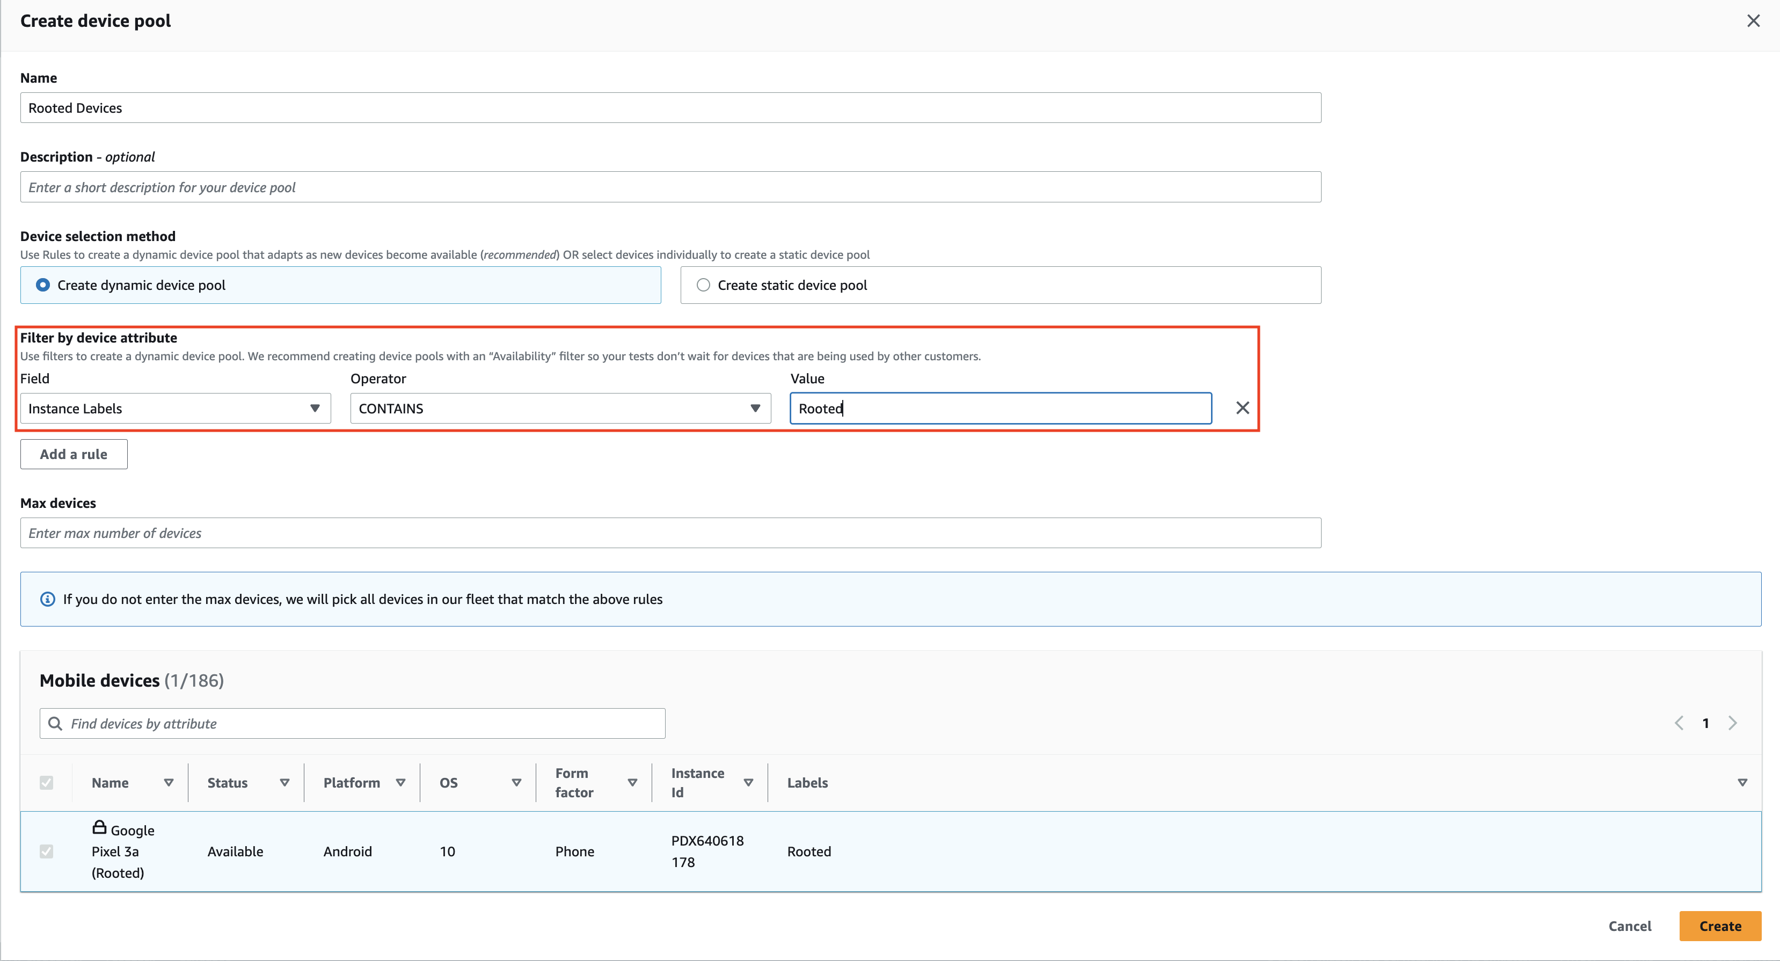The width and height of the screenshot is (1780, 961).
Task: Click the Create button
Action: [1720, 926]
